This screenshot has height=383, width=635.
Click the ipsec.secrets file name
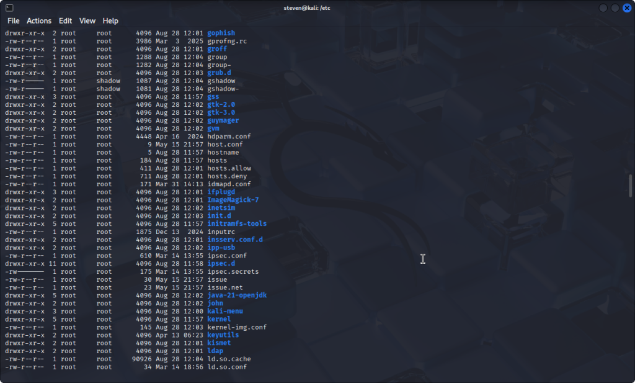coord(233,271)
